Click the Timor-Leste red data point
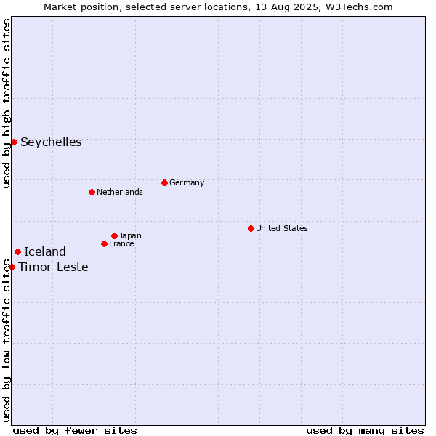This screenshot has width=436, height=436. tap(12, 267)
